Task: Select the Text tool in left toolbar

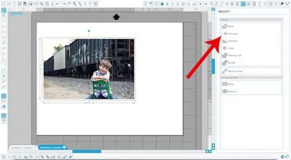Action: [x=4, y=76]
